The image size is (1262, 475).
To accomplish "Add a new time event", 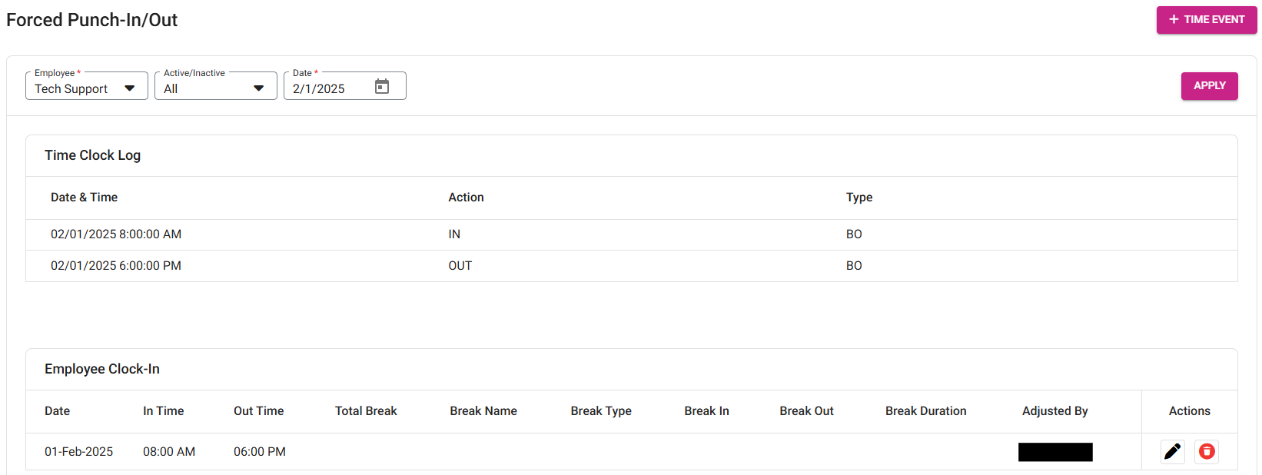I will click(1206, 20).
